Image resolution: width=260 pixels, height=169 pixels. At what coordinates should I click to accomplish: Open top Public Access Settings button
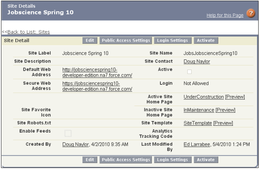pyautogui.click(x=126, y=40)
